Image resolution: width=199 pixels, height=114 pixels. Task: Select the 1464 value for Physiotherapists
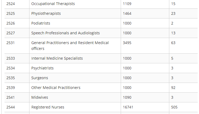click(x=127, y=13)
